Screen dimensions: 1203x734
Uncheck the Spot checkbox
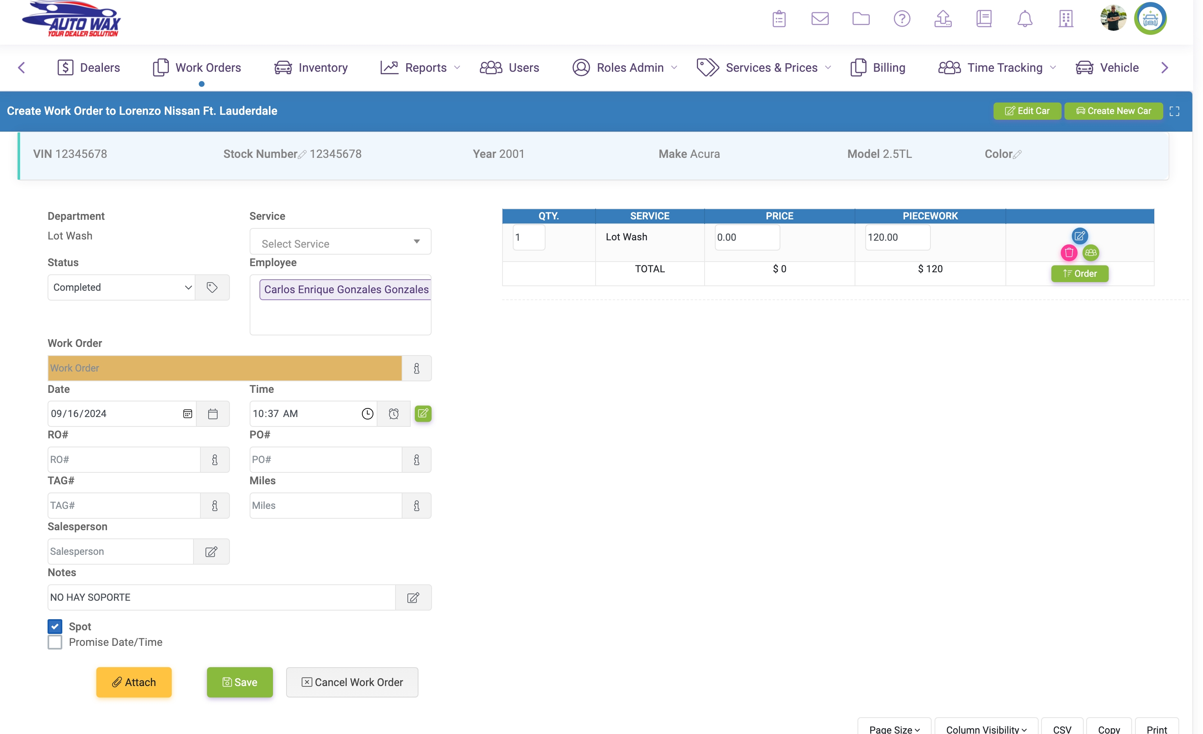[55, 626]
